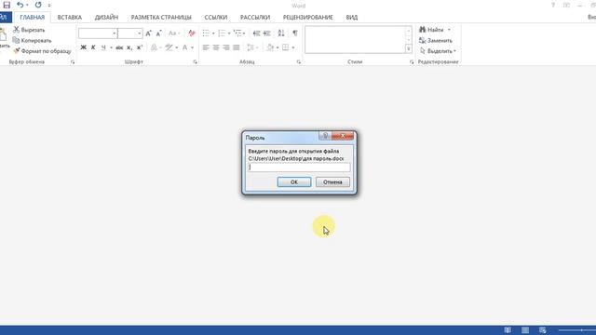Switch to the ССЫЛКИ tab
The width and height of the screenshot is (596, 335).
coord(215,17)
